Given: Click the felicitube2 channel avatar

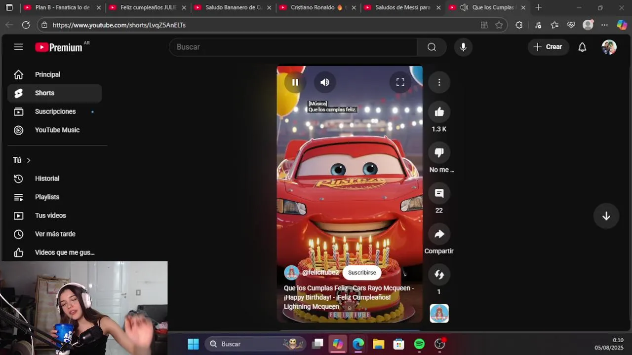Looking at the screenshot, I should (291, 273).
